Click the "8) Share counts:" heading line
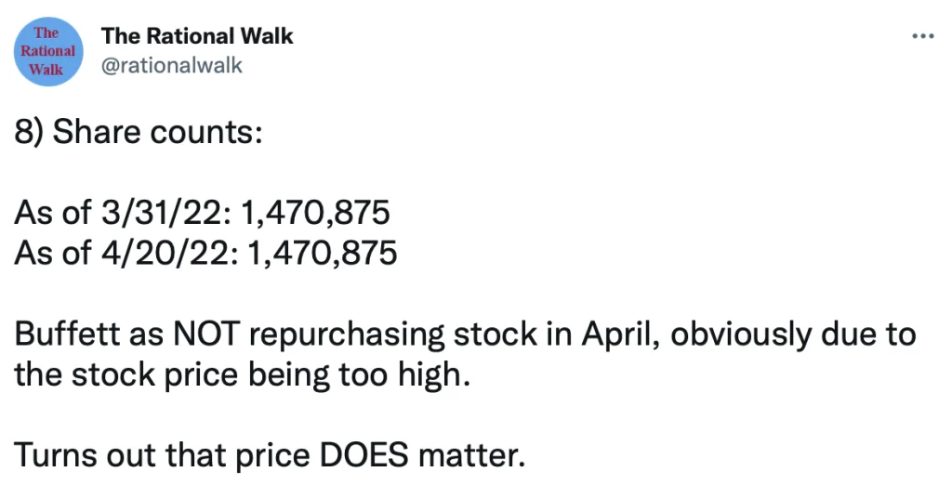Viewport: 952px width, 485px height. pyautogui.click(x=139, y=133)
